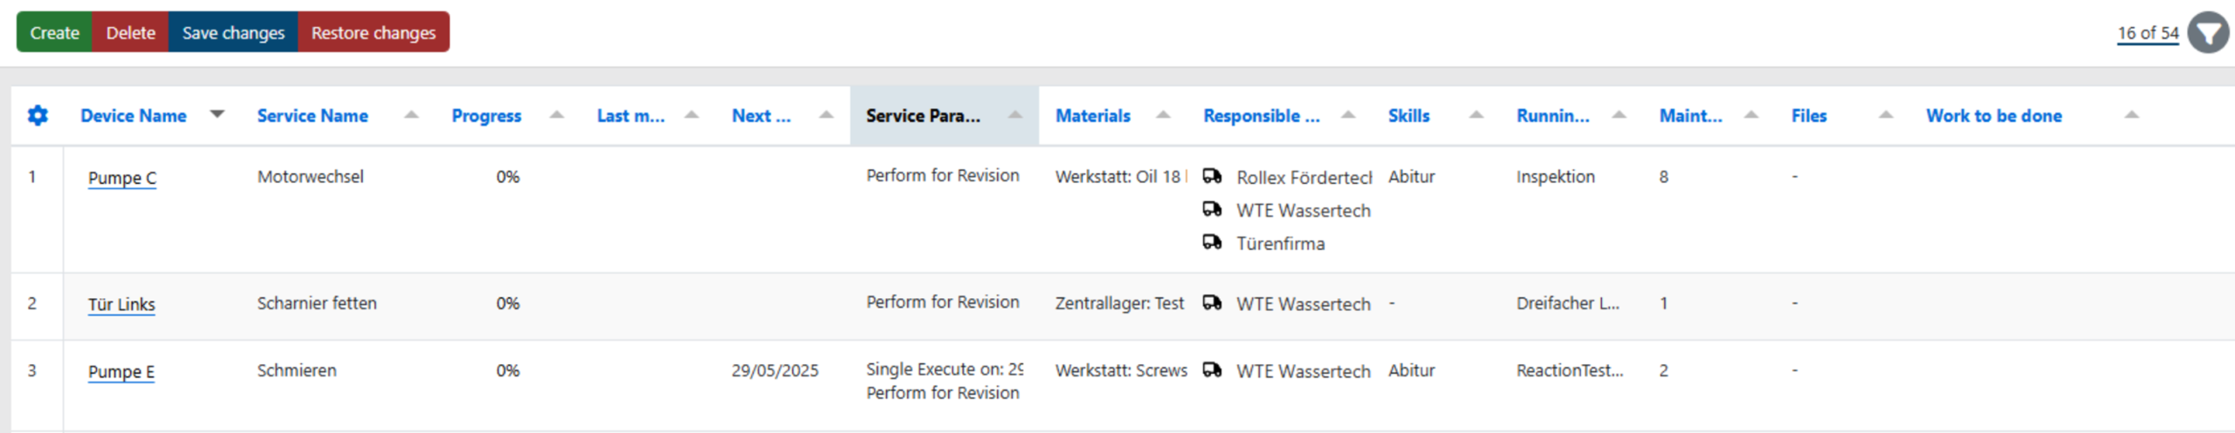Sort by Device Name arrow
The image size is (2235, 433).
click(x=217, y=114)
